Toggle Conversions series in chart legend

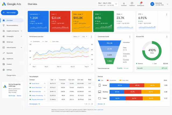[35, 41]
